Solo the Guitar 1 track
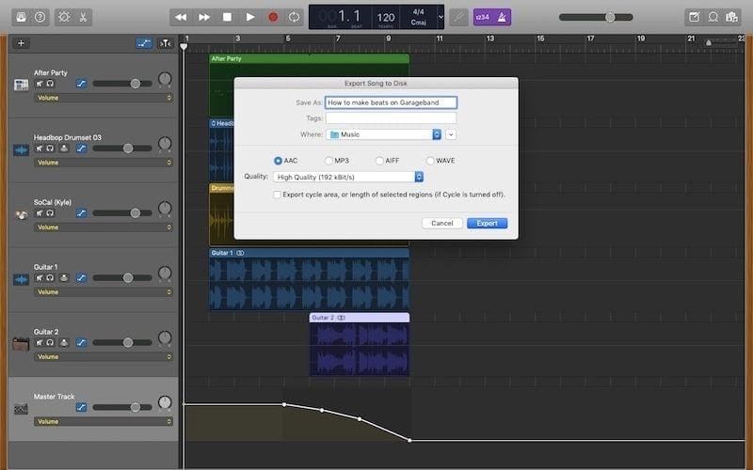 [50, 277]
